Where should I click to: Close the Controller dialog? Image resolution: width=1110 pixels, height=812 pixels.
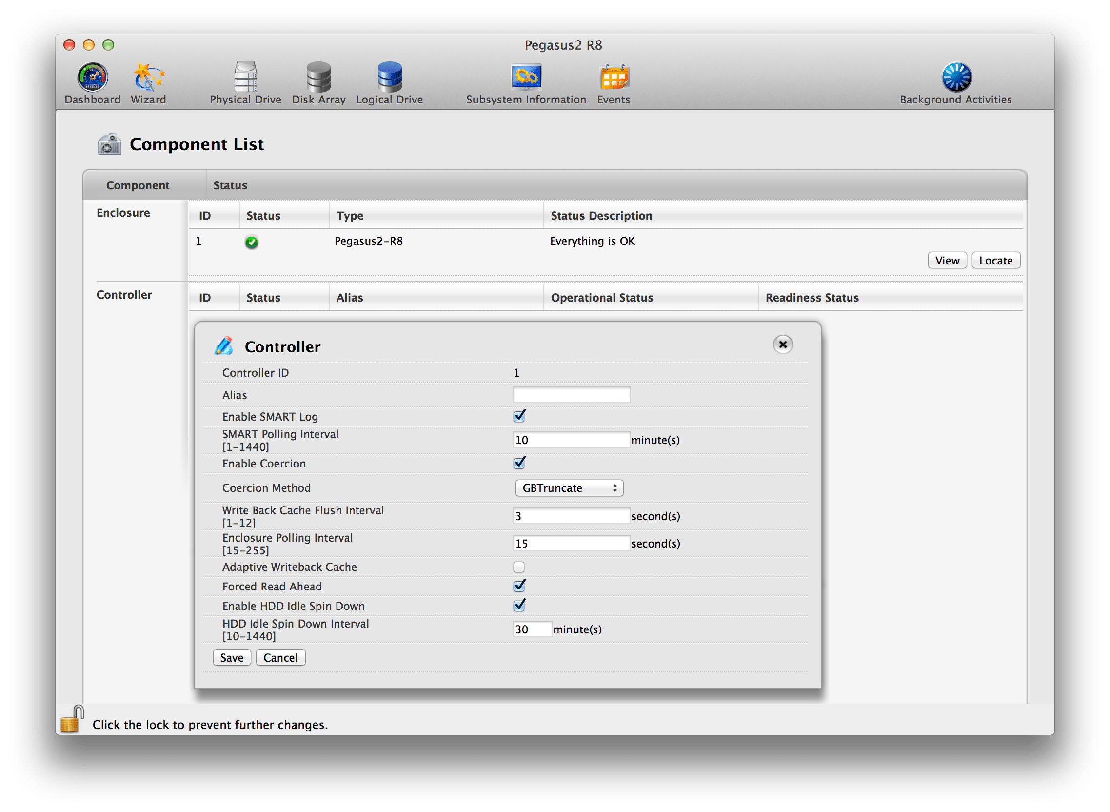[x=783, y=345]
